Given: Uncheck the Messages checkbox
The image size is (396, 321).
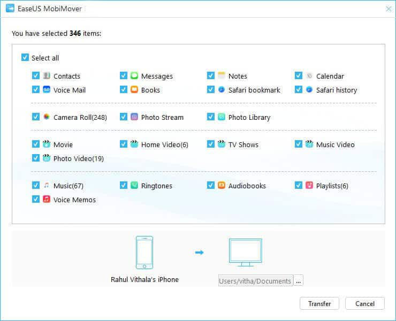Looking at the screenshot, I should pos(124,75).
